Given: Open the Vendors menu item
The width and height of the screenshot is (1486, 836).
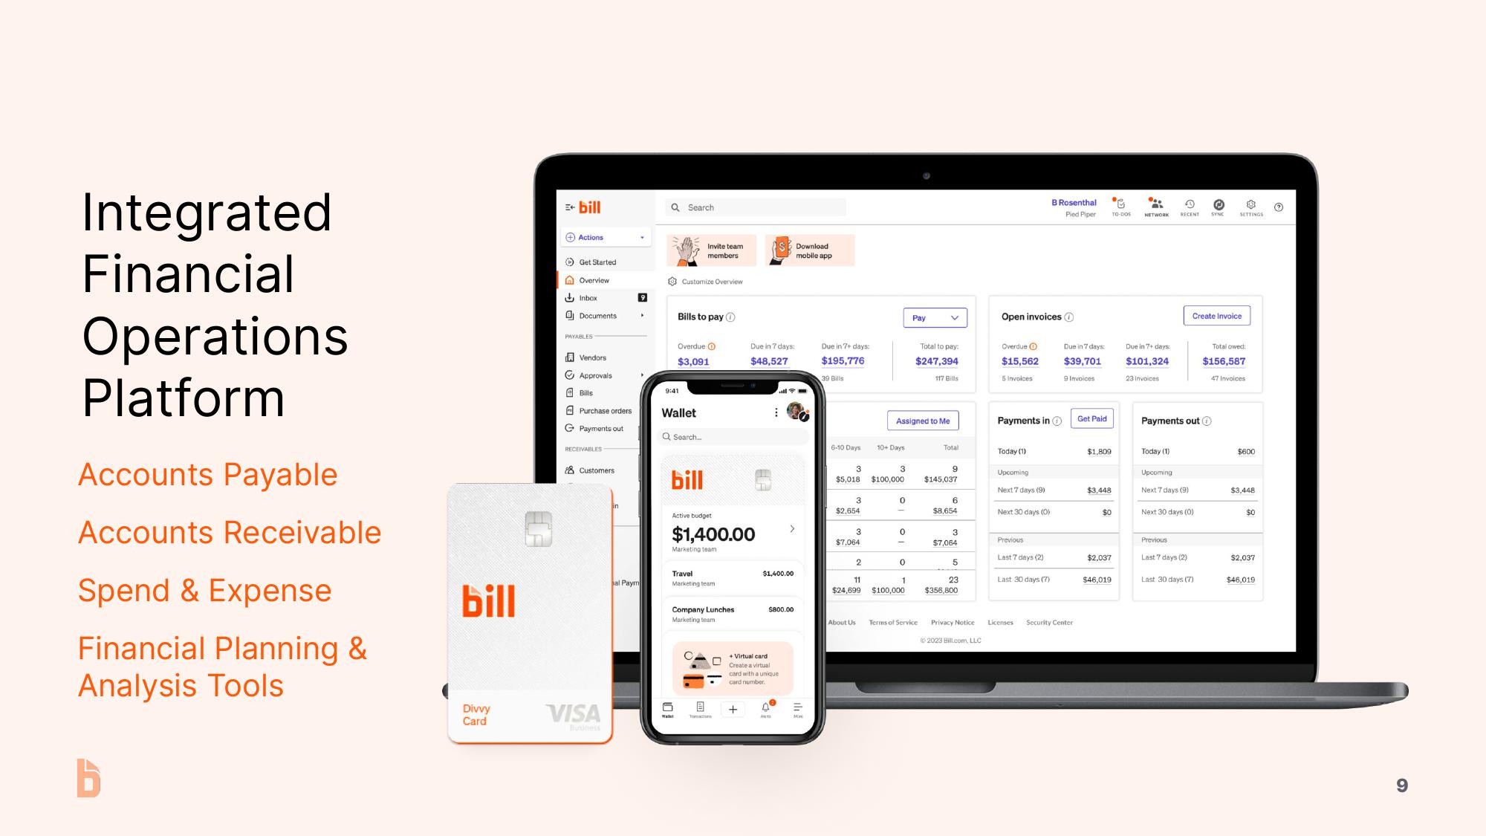Looking at the screenshot, I should coord(593,357).
